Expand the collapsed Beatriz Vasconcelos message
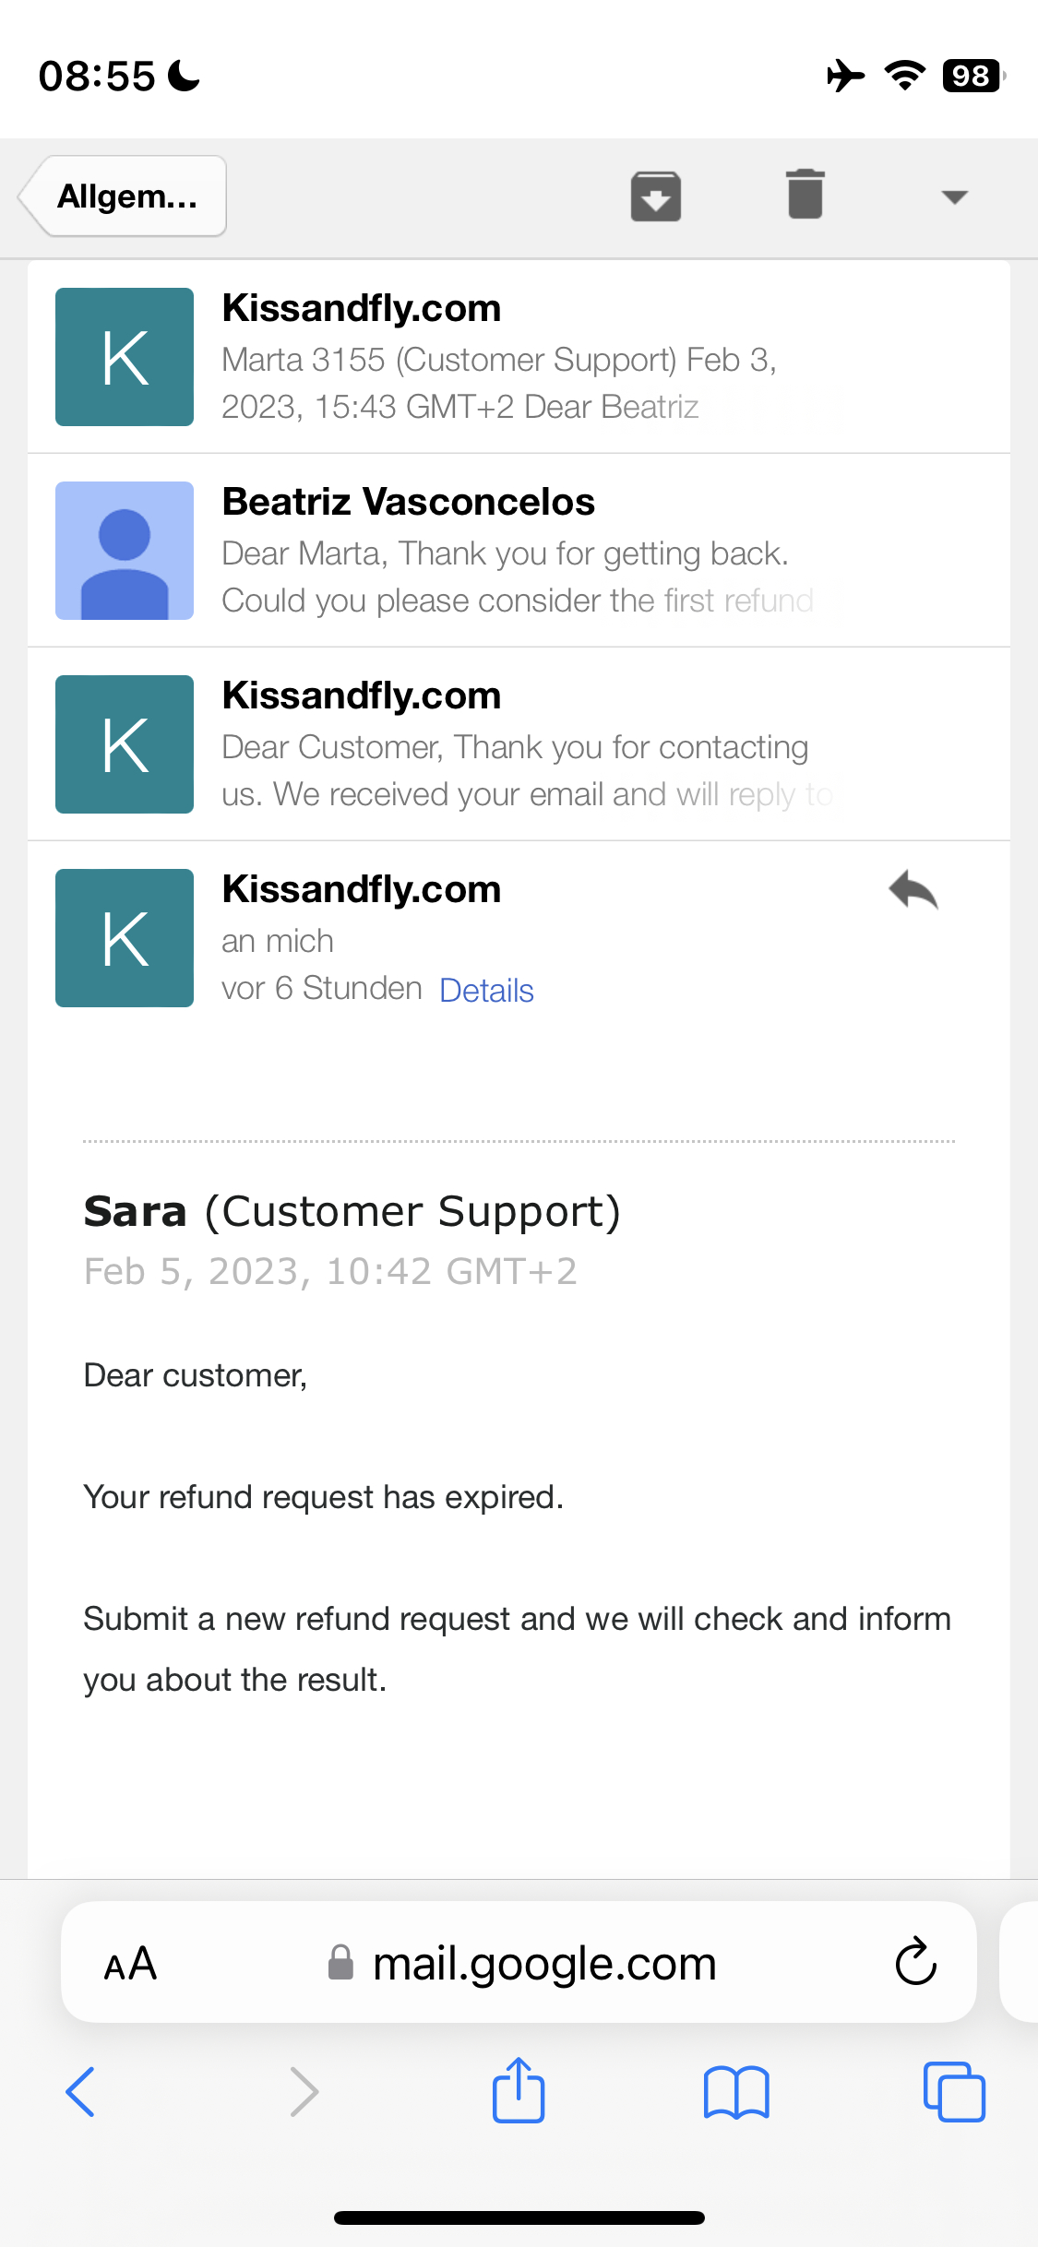The image size is (1038, 2247). pos(519,551)
